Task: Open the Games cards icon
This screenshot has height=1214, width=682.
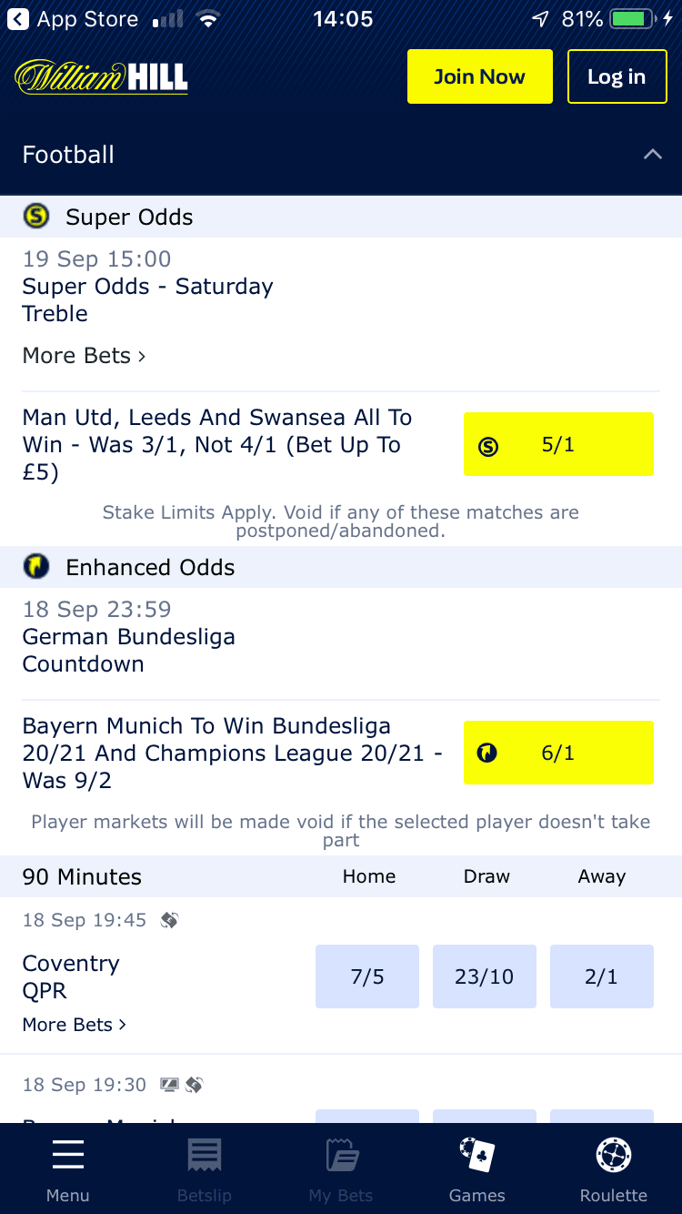Action: pos(477,1155)
